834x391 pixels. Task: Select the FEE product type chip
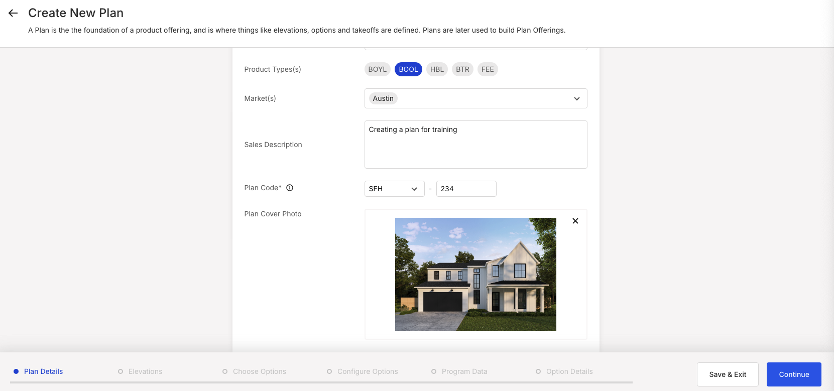[x=488, y=69]
